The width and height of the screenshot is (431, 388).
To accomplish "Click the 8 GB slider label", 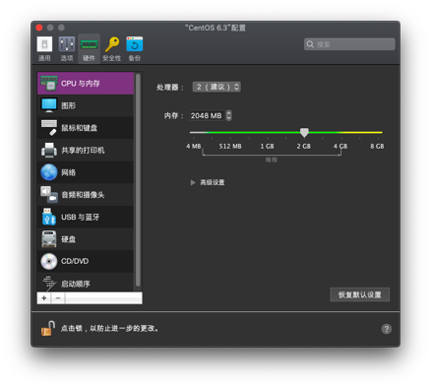I will tap(377, 147).
